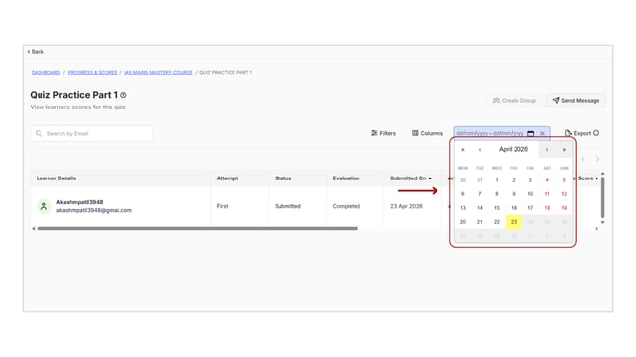
Task: Select April 8 in the calendar
Action: (x=497, y=194)
